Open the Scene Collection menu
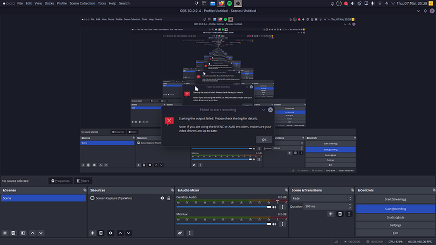Image resolution: width=436 pixels, height=245 pixels. coord(82,3)
